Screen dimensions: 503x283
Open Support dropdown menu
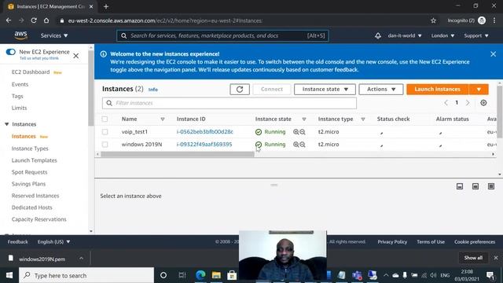[x=476, y=35]
